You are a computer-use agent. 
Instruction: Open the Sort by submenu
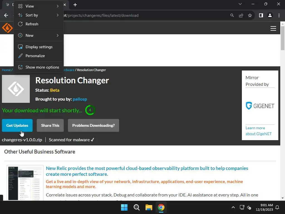[x=38, y=15]
